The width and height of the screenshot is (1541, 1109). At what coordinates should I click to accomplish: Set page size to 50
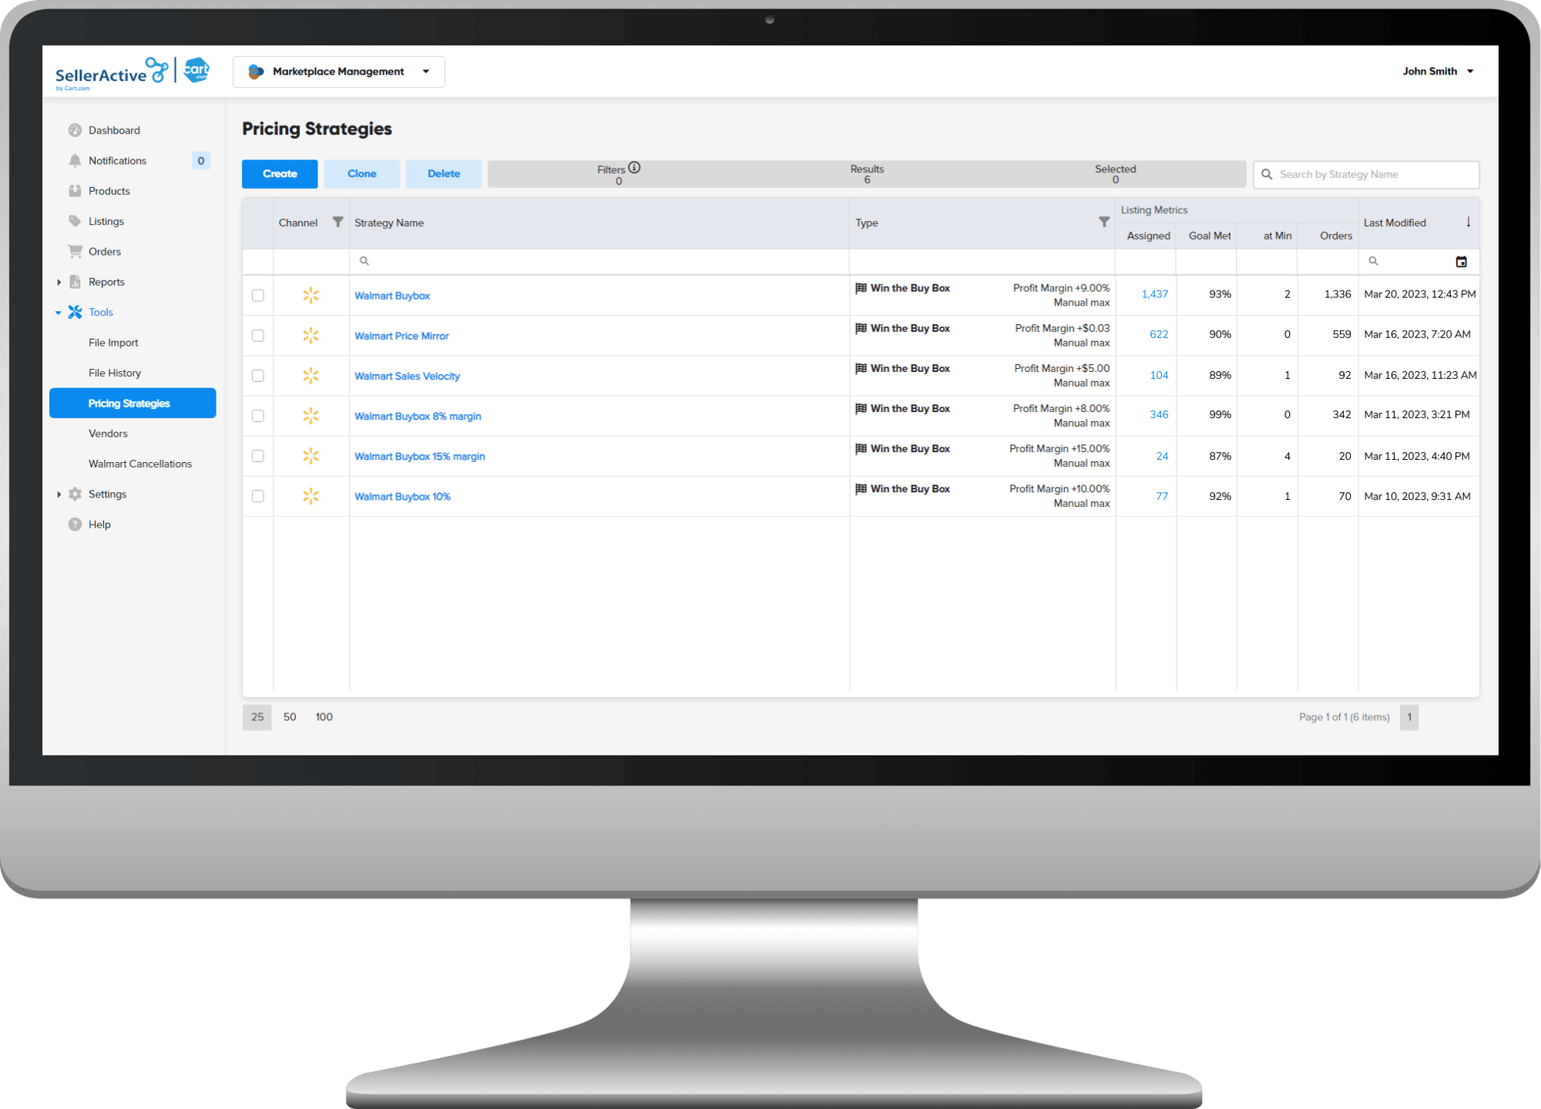[290, 717]
